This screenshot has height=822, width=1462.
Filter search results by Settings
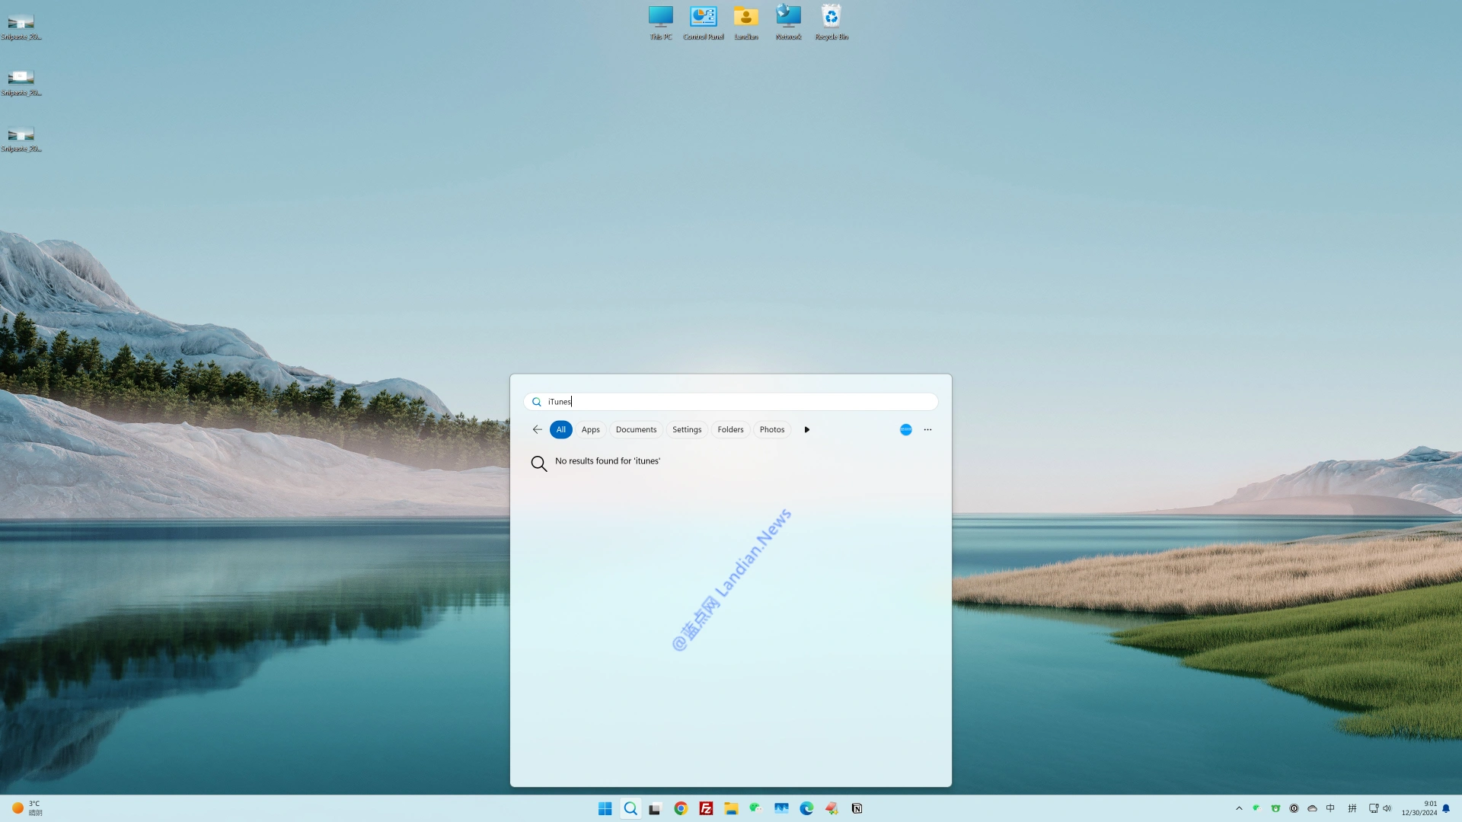[687, 430]
